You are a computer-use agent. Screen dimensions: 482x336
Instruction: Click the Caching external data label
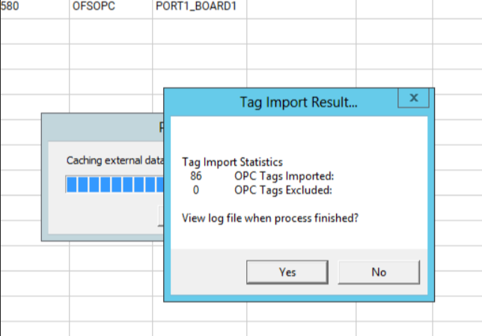click(x=114, y=160)
